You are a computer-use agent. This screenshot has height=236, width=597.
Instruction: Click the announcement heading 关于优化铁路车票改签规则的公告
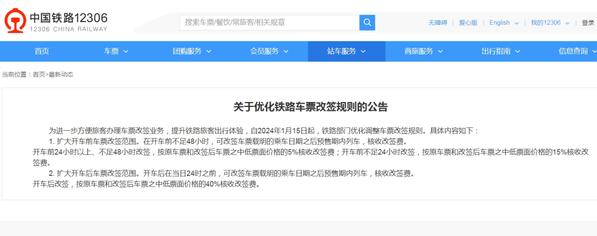[310, 106]
